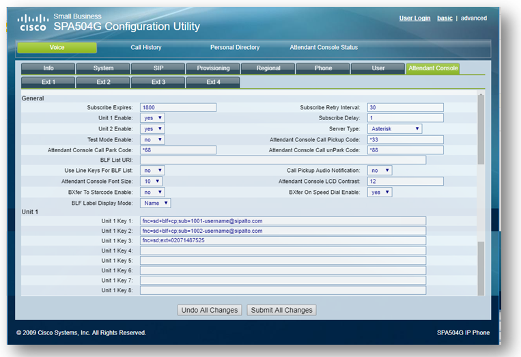Switch to Personal Directory tab
This screenshot has height=357, width=521.
pos(235,48)
